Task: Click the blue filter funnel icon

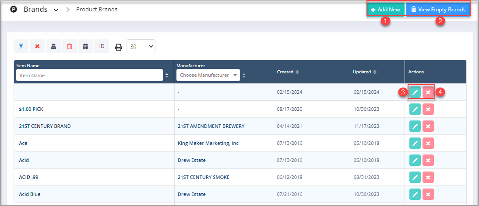Action: coord(21,46)
